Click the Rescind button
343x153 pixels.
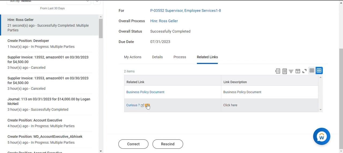coord(168,144)
